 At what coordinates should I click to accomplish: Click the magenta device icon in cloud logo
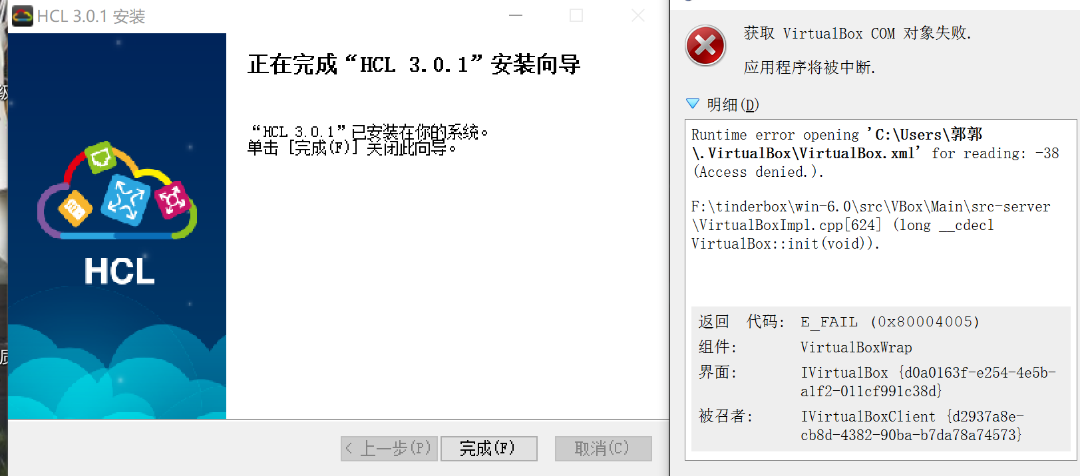click(172, 199)
